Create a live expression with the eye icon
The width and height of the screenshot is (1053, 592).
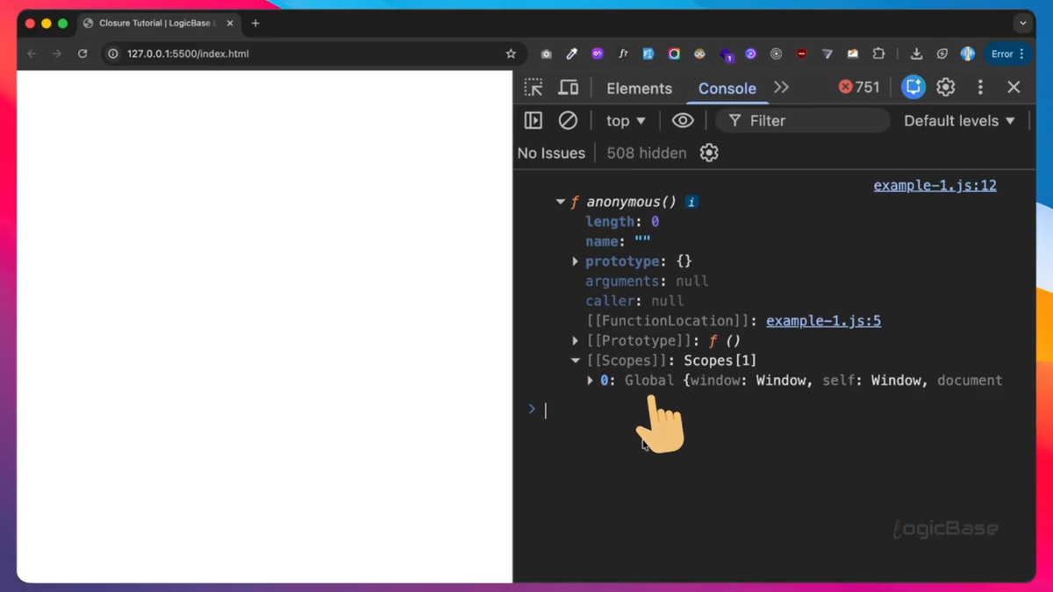(683, 120)
